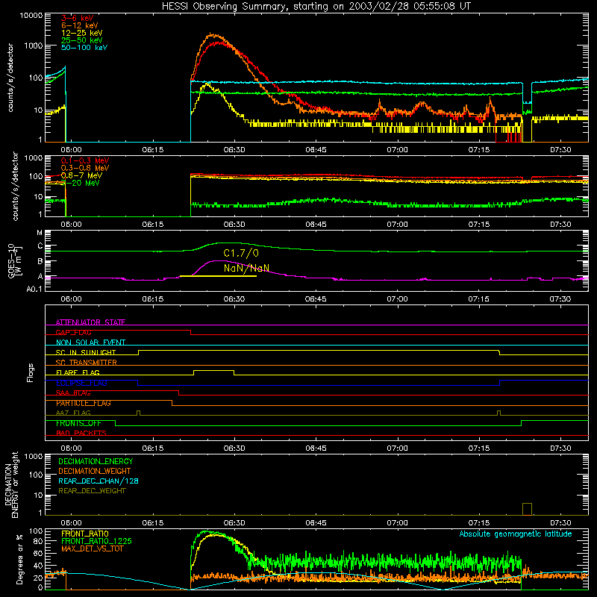
Task: Click the 12-25 keV yellow curve peak
Action: pos(207,84)
